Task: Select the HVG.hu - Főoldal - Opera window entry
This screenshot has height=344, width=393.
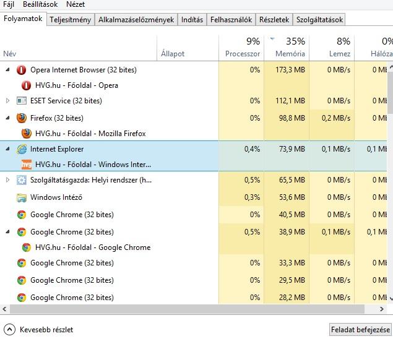Action: [x=77, y=85]
